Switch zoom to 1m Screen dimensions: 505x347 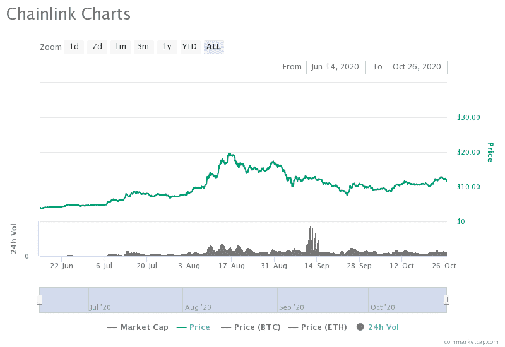(120, 47)
